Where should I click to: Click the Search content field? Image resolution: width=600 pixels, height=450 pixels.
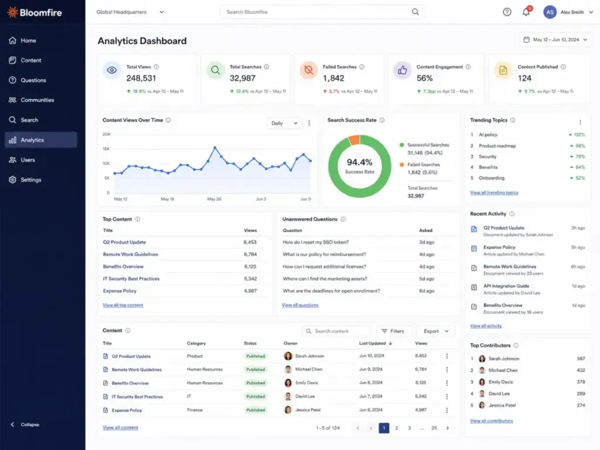click(x=336, y=332)
